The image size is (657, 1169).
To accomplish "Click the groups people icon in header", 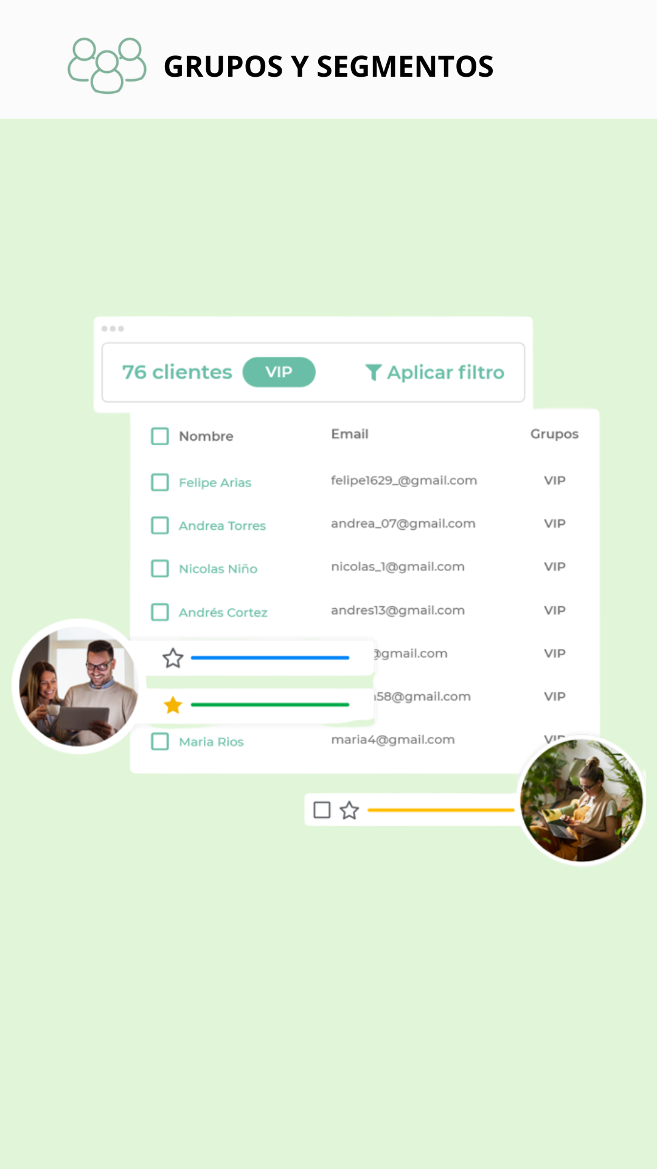I will point(107,66).
